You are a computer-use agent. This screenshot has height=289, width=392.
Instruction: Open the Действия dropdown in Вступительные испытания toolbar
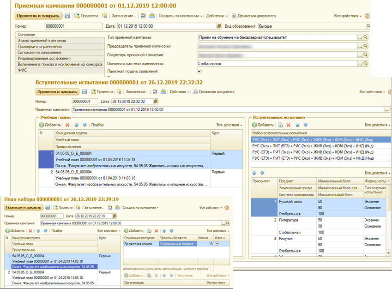point(179,92)
